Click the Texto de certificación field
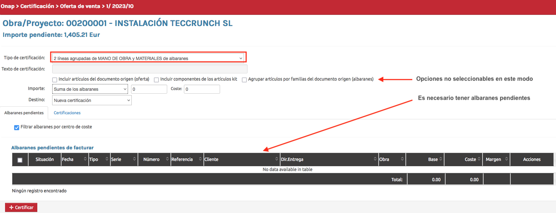 pyautogui.click(x=150, y=69)
